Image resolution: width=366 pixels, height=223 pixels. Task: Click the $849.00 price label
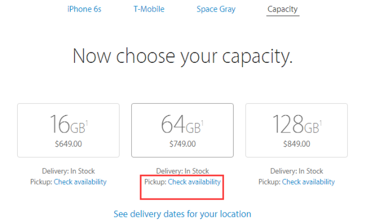296,144
